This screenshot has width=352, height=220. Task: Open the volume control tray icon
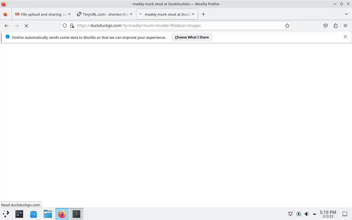click(x=307, y=214)
